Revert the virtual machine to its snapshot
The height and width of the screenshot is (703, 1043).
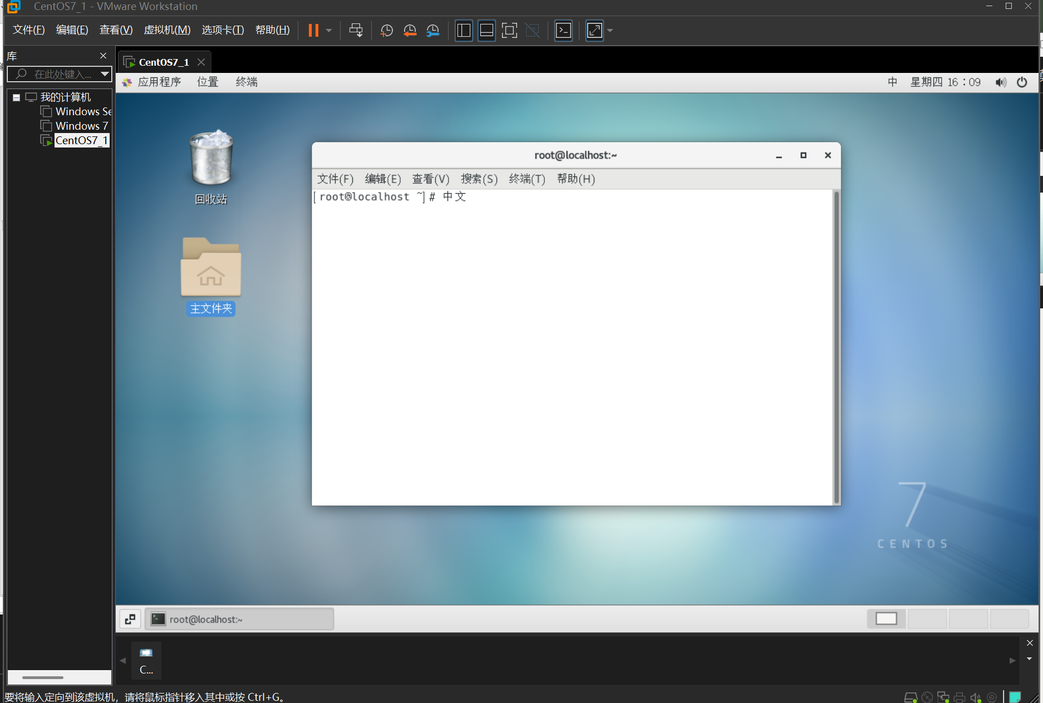[410, 31]
